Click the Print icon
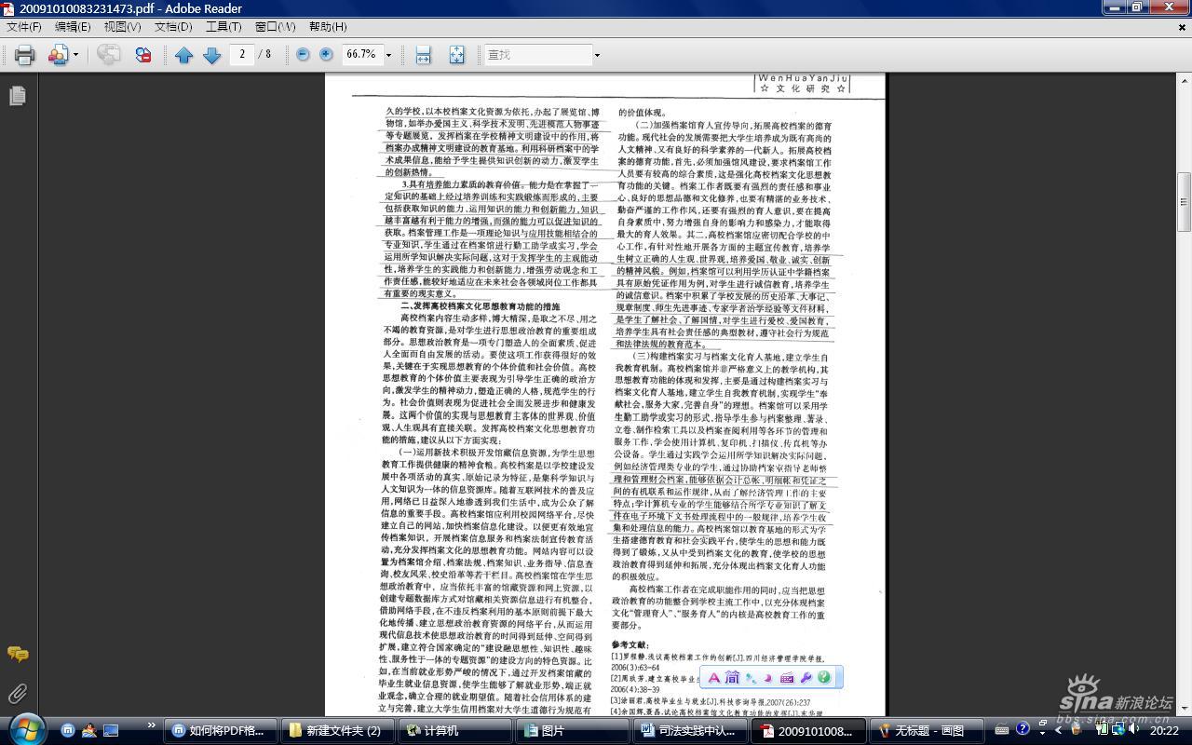 (x=22, y=54)
